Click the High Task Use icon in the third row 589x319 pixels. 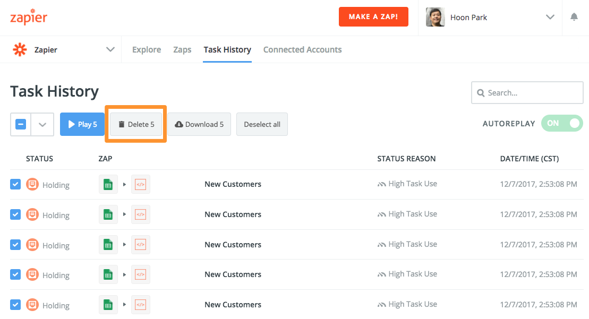[x=382, y=245]
